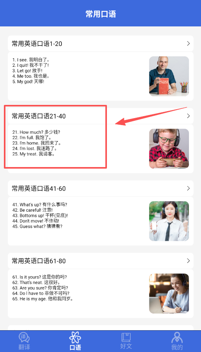Open the card listing 'Is it yours? 这是你的吗?'

click(101, 293)
